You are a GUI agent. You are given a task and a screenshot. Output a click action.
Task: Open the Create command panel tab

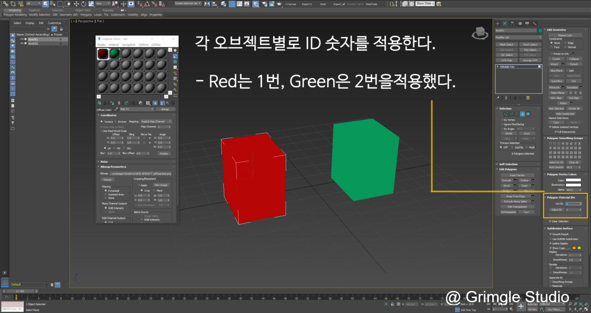(498, 23)
